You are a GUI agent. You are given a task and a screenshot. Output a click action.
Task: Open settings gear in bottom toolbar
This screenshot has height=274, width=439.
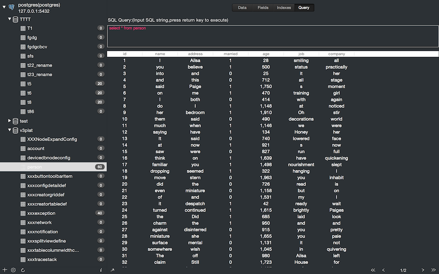[x=13, y=270]
